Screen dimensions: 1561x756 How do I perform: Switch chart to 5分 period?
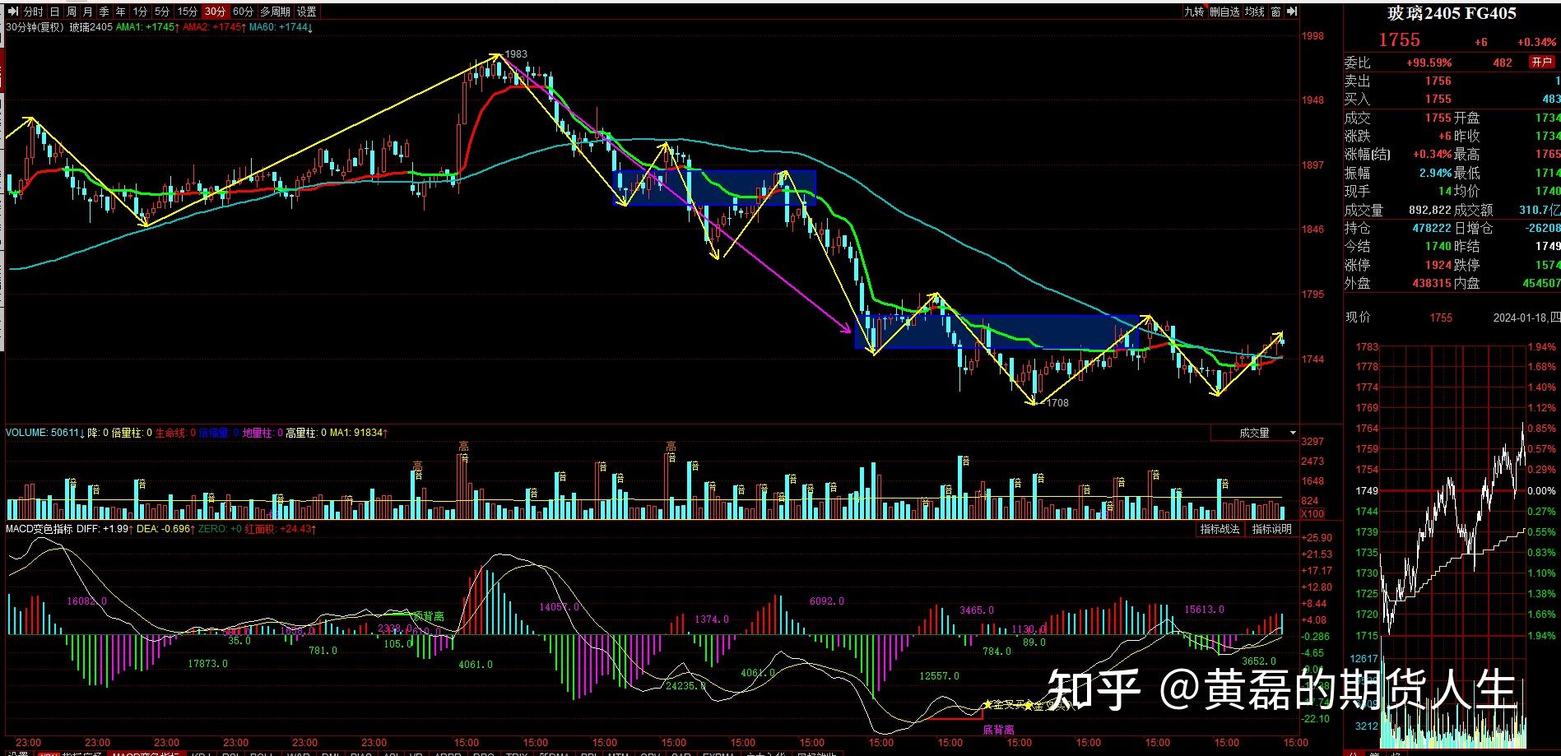[162, 12]
